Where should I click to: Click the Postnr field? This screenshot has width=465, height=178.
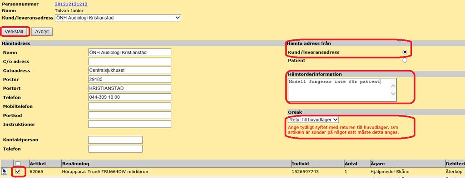(129, 79)
